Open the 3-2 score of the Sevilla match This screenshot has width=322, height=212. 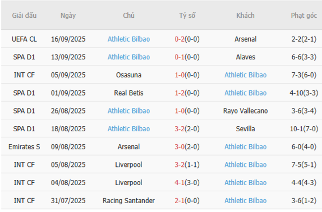click(x=180, y=129)
